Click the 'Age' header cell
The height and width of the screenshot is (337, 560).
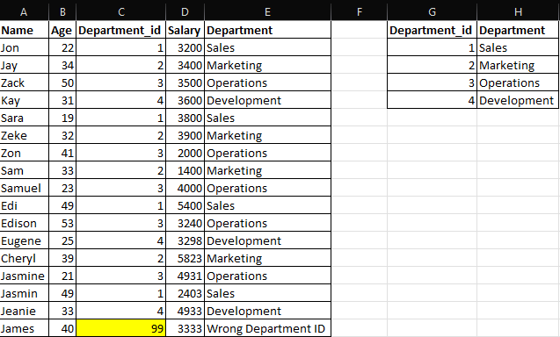tap(62, 30)
